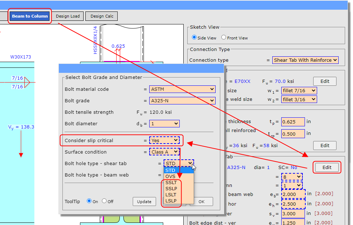Viewport: 353px width, 225px height.
Task: Pick SSLP in the hole type list
Action: 171,189
